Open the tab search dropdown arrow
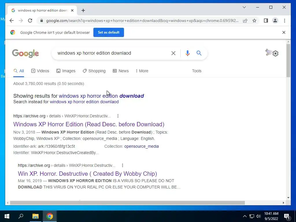This screenshot has width=296, height=222. click(244, 7)
